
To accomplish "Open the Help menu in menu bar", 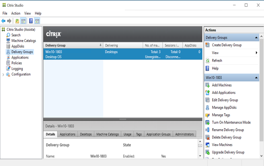I will pos(38,13).
